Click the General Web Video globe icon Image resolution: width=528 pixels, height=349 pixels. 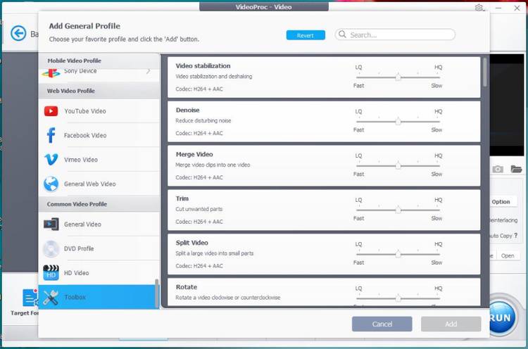click(x=51, y=184)
